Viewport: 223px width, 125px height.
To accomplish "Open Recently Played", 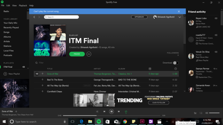I will click(x=11, y=28).
